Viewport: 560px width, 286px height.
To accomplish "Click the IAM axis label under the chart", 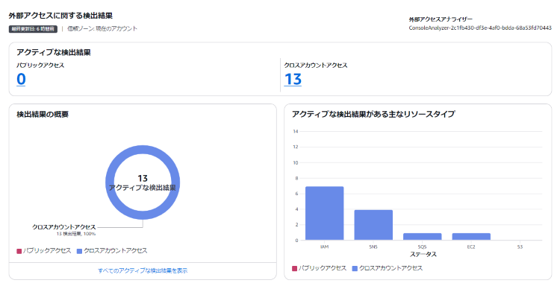I will [324, 247].
